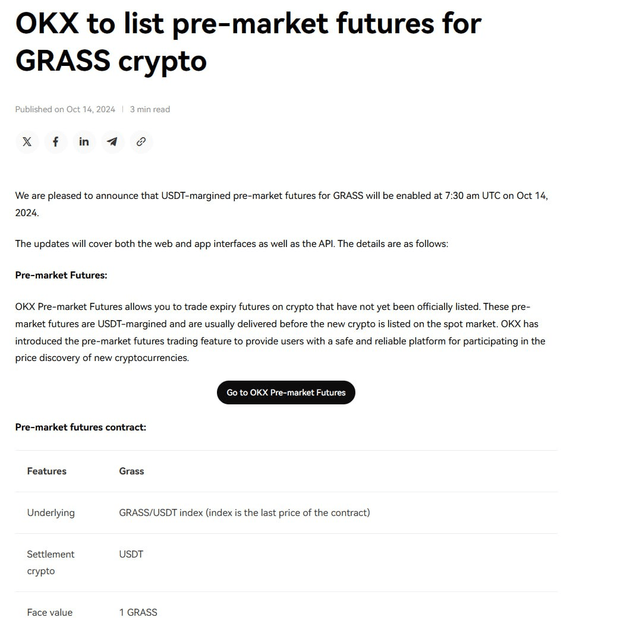Click the 1 GRASS value cell
Viewport: 627px width, 630px height.
pyautogui.click(x=138, y=613)
